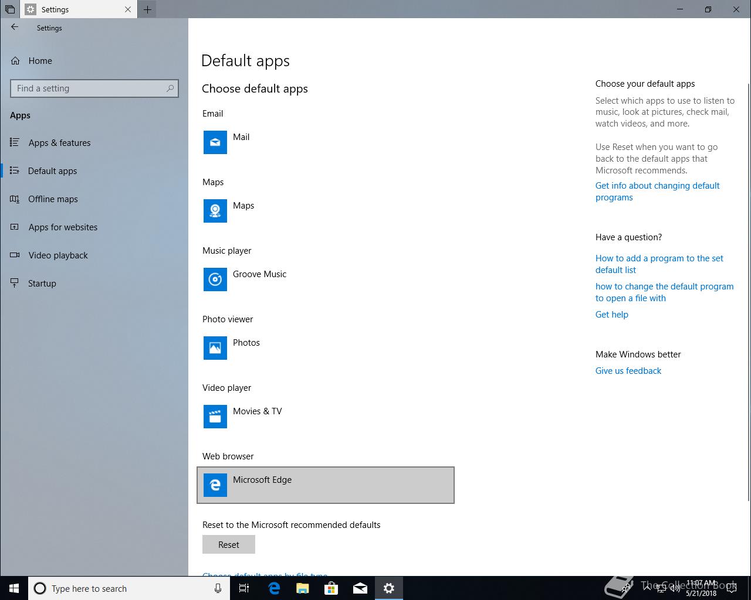
Task: Choose the Microsoft Edge web browser tile
Action: click(x=325, y=485)
